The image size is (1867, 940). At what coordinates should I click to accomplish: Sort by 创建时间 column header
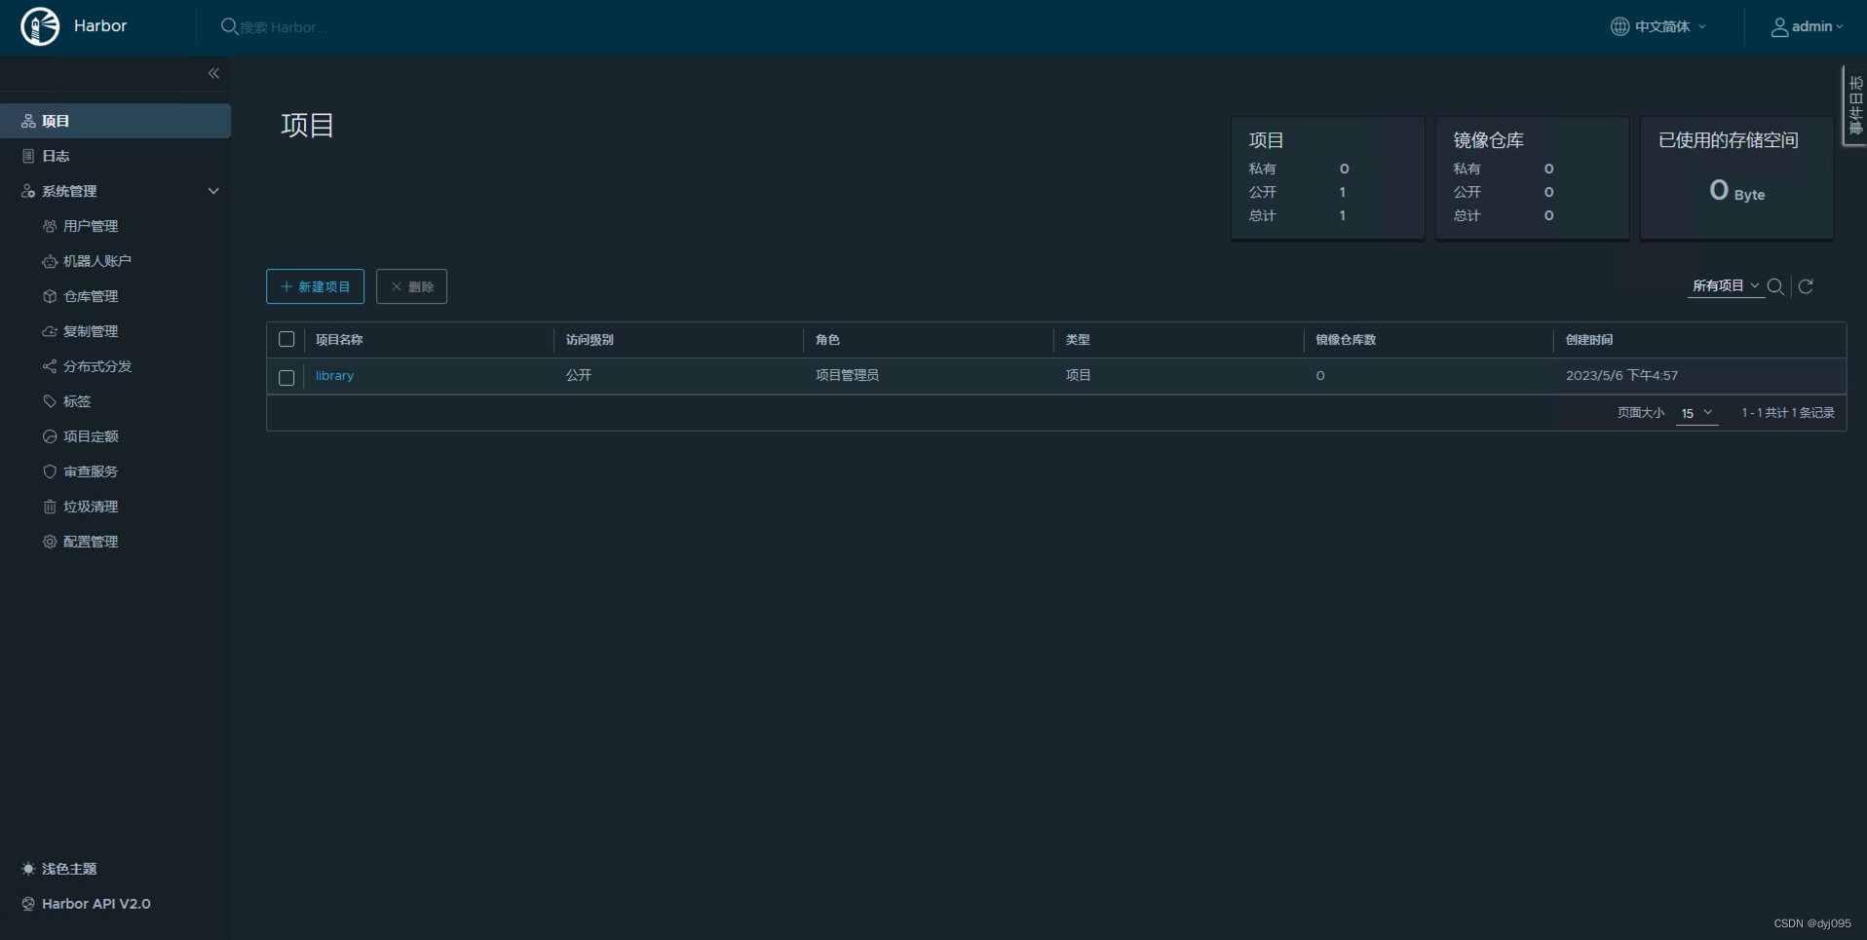(1589, 340)
